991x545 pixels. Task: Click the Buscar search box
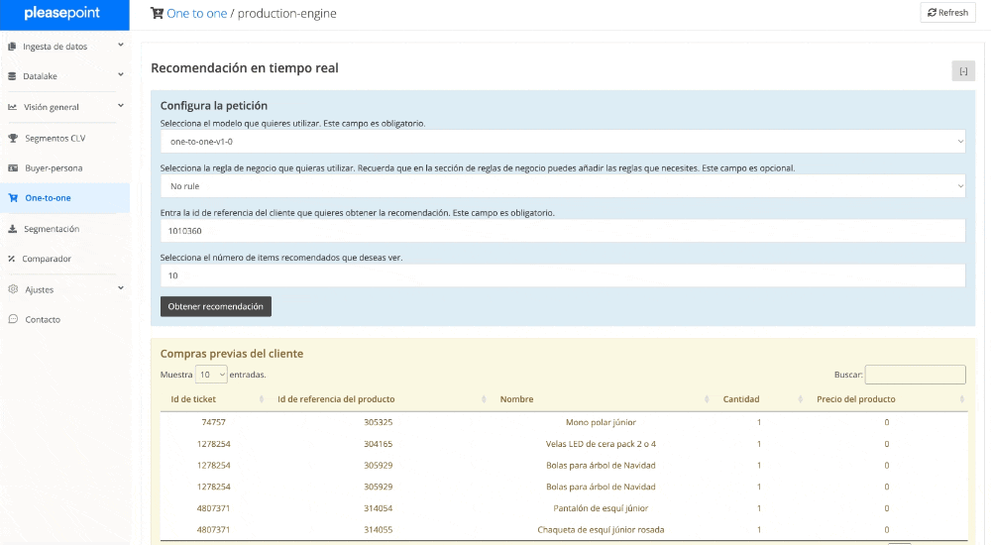[915, 375]
